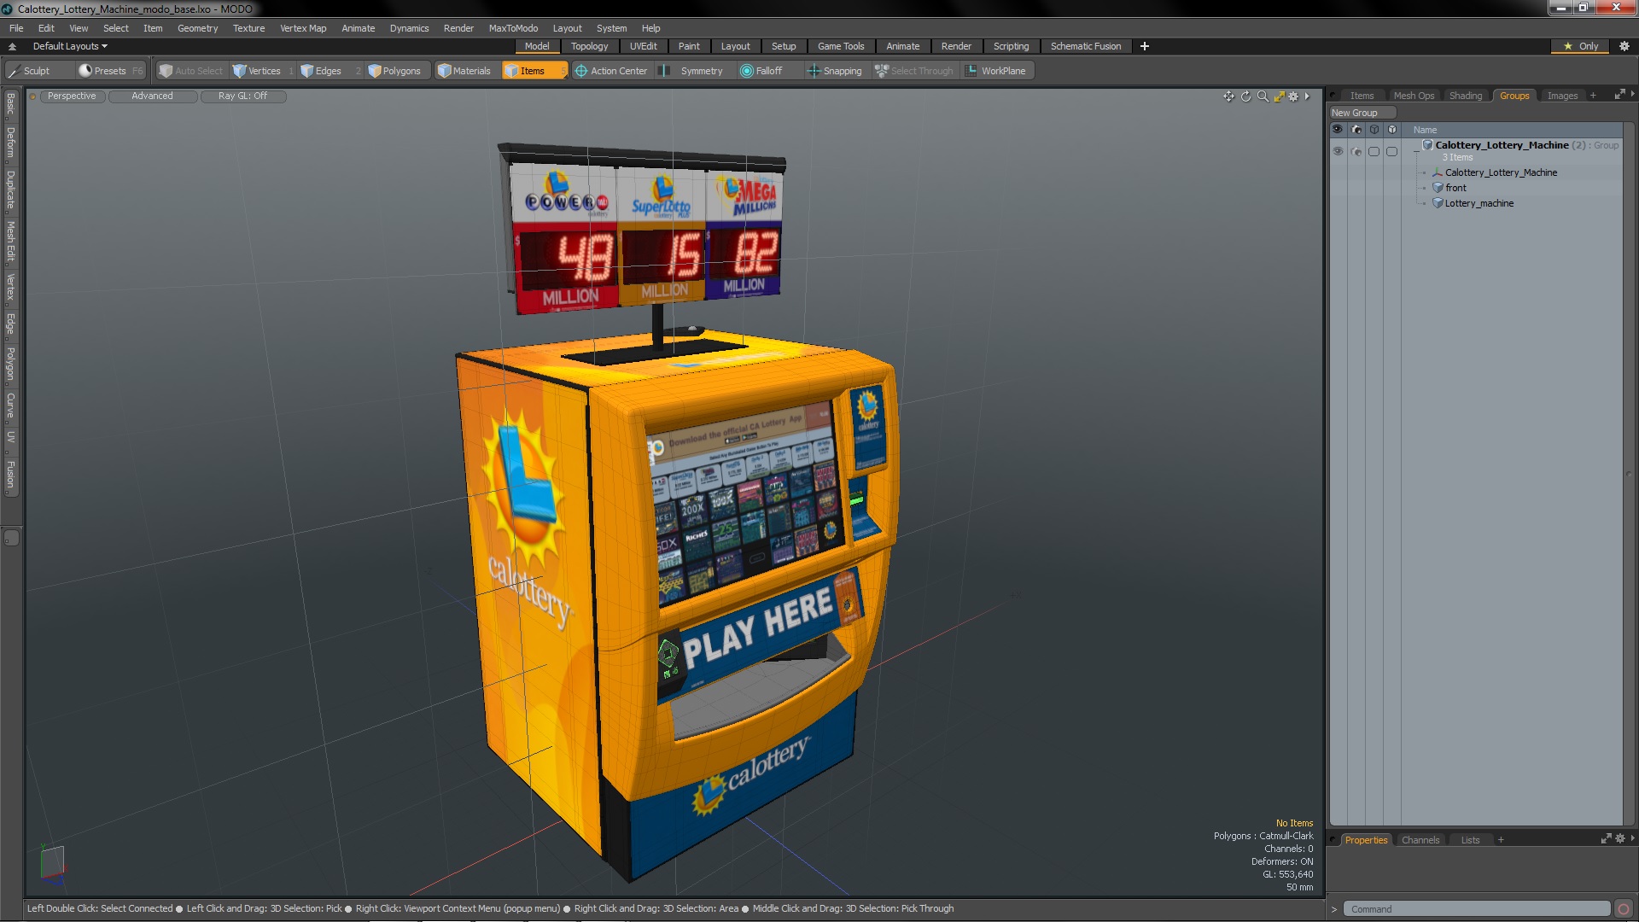Add a new layout tab with plus

click(x=1144, y=46)
